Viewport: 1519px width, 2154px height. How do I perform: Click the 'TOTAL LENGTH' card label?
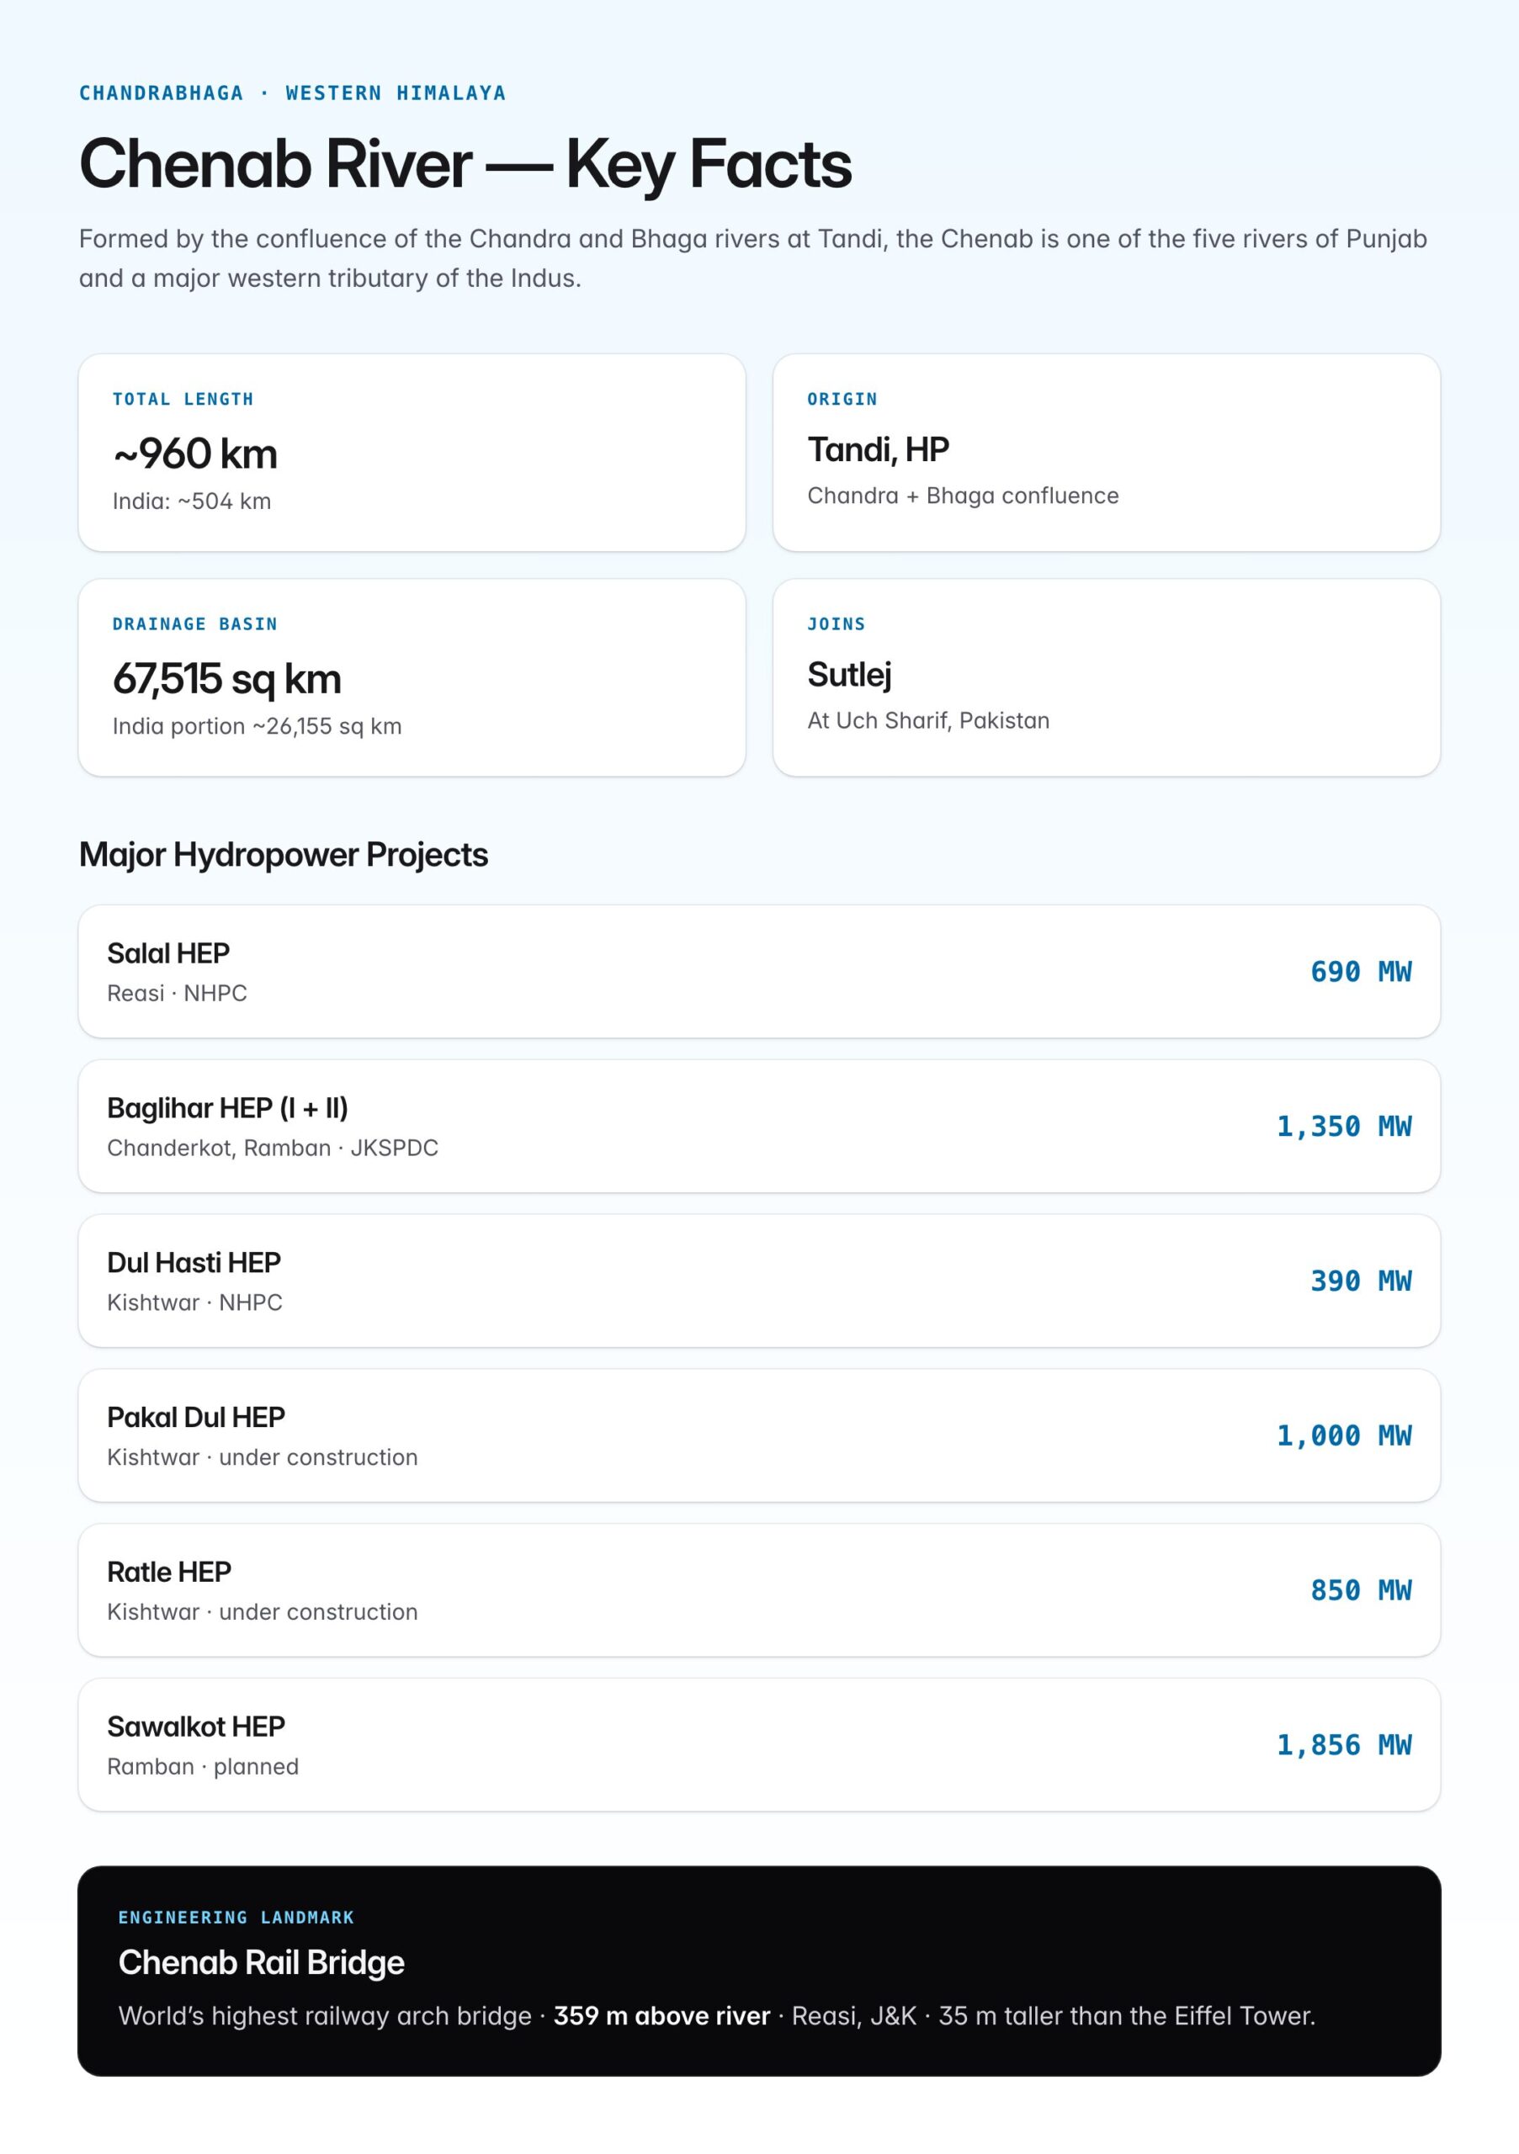(x=183, y=399)
